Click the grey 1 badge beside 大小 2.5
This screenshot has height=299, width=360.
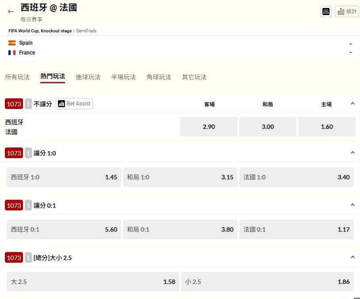tap(28, 258)
